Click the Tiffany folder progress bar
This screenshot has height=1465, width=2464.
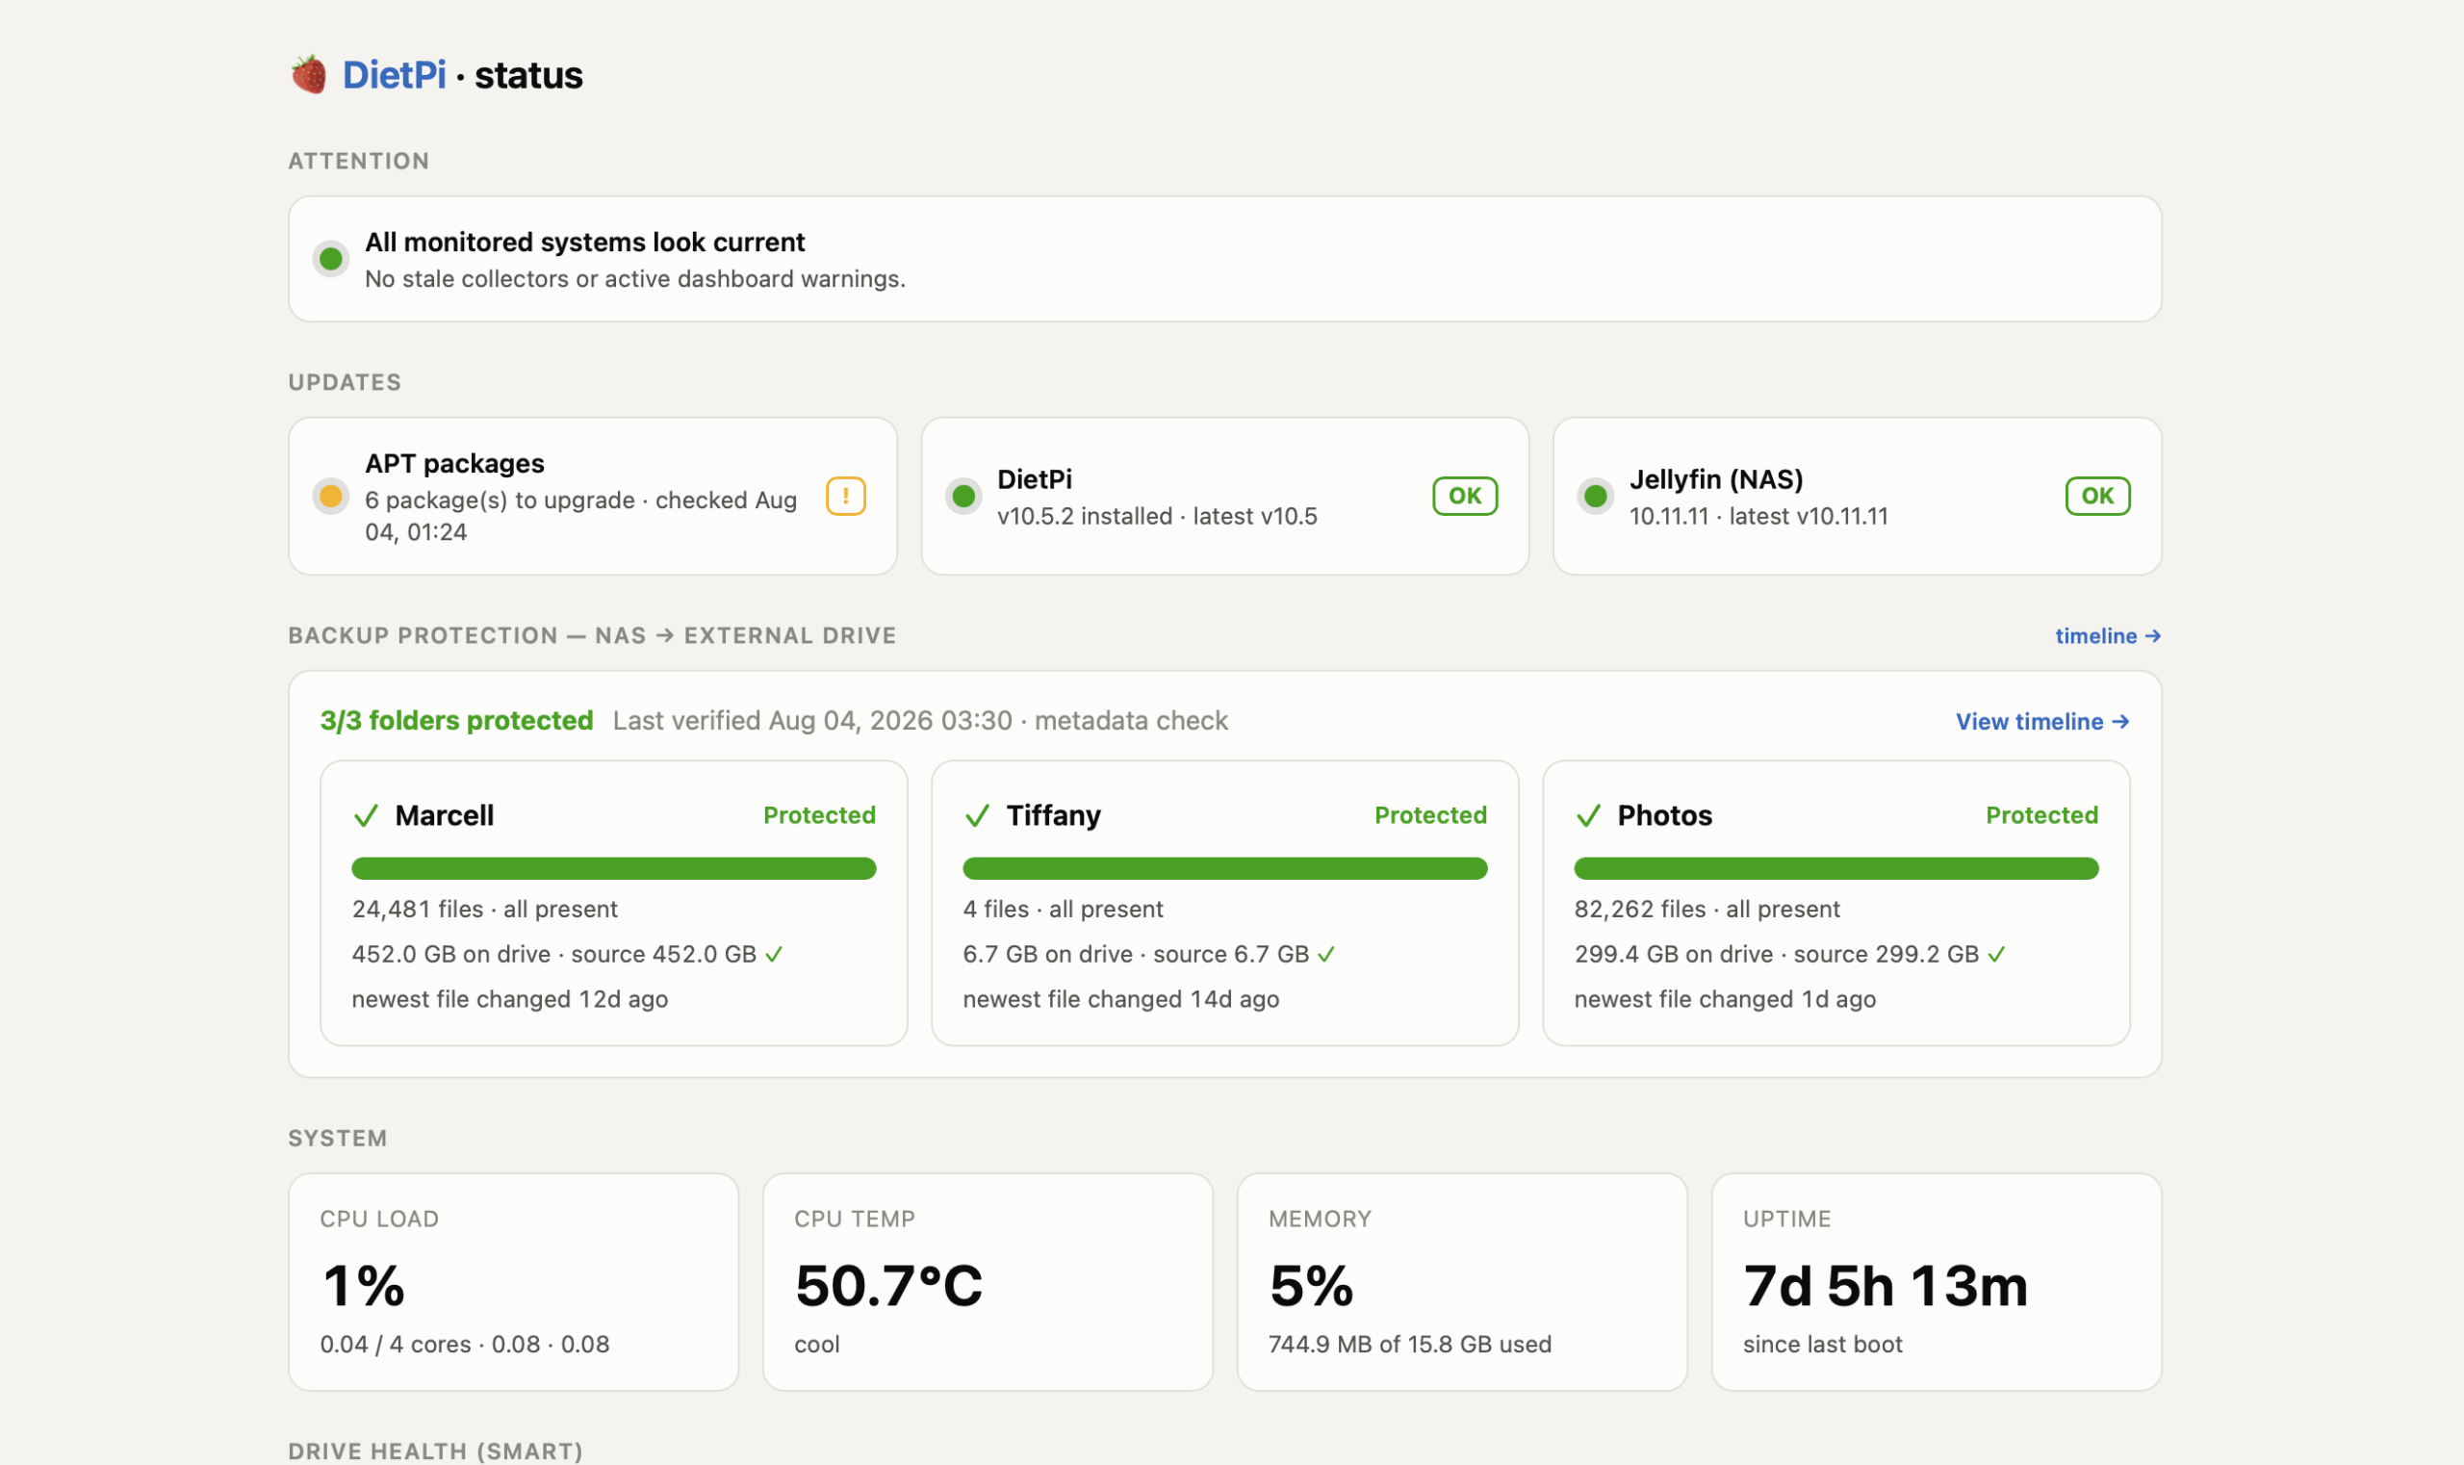point(1225,868)
